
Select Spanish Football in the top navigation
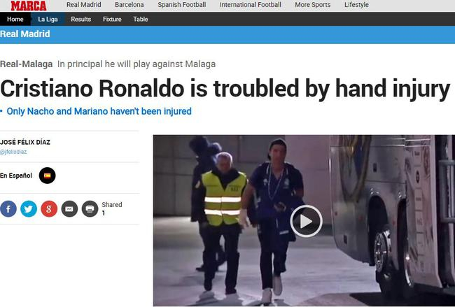(182, 5)
